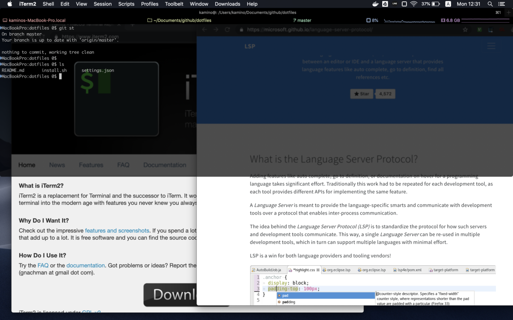Open FAQ tab on iTerm2 website

(123, 165)
